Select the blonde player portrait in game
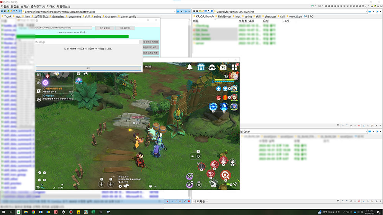 (234, 75)
